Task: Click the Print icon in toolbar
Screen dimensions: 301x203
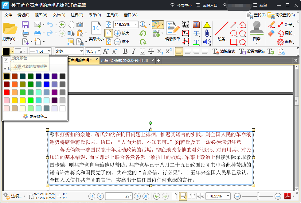Action: [25, 33]
